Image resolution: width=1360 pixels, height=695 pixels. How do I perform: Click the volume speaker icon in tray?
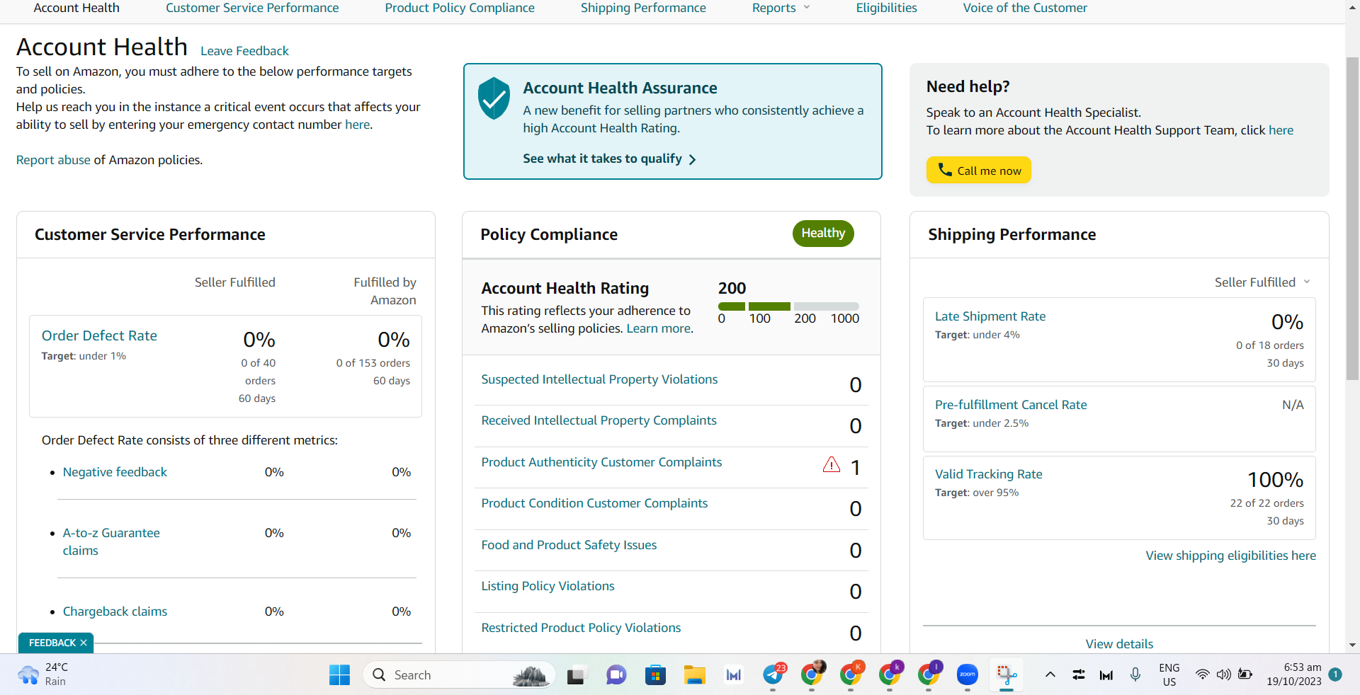pos(1223,674)
